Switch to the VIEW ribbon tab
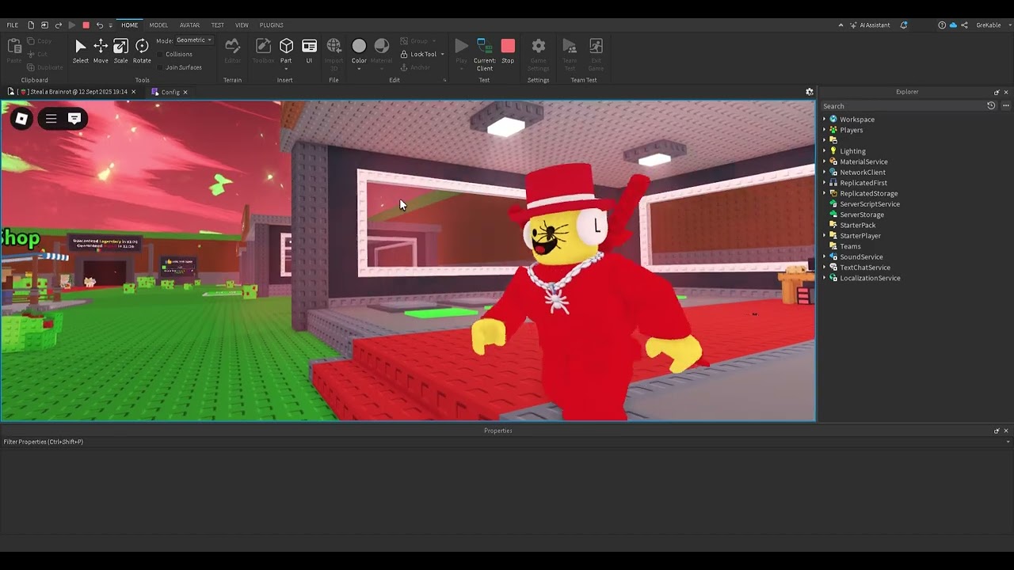 [x=242, y=25]
